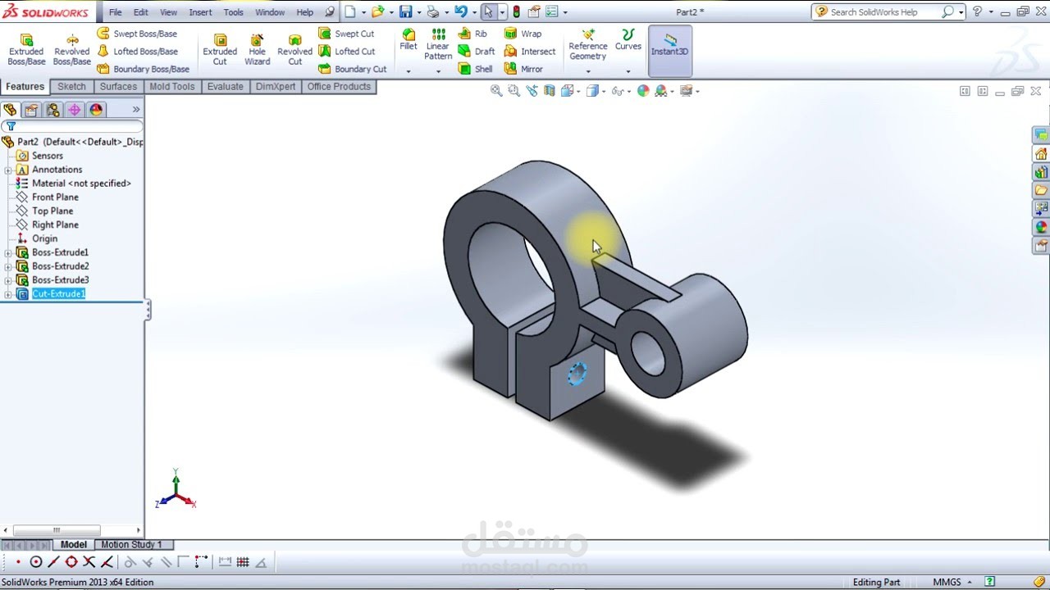This screenshot has height=590, width=1050.
Task: Choose the Wrap feature
Action: [x=523, y=34]
